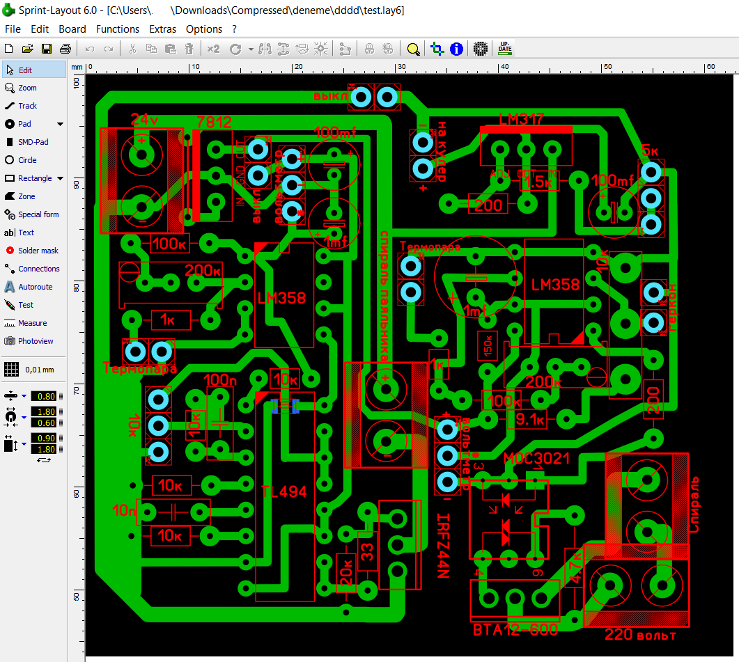Select the Rectangle tool
This screenshot has width=739, height=662.
coord(29,178)
